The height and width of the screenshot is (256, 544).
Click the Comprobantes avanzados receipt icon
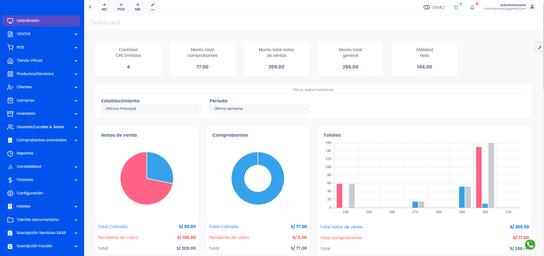point(10,140)
